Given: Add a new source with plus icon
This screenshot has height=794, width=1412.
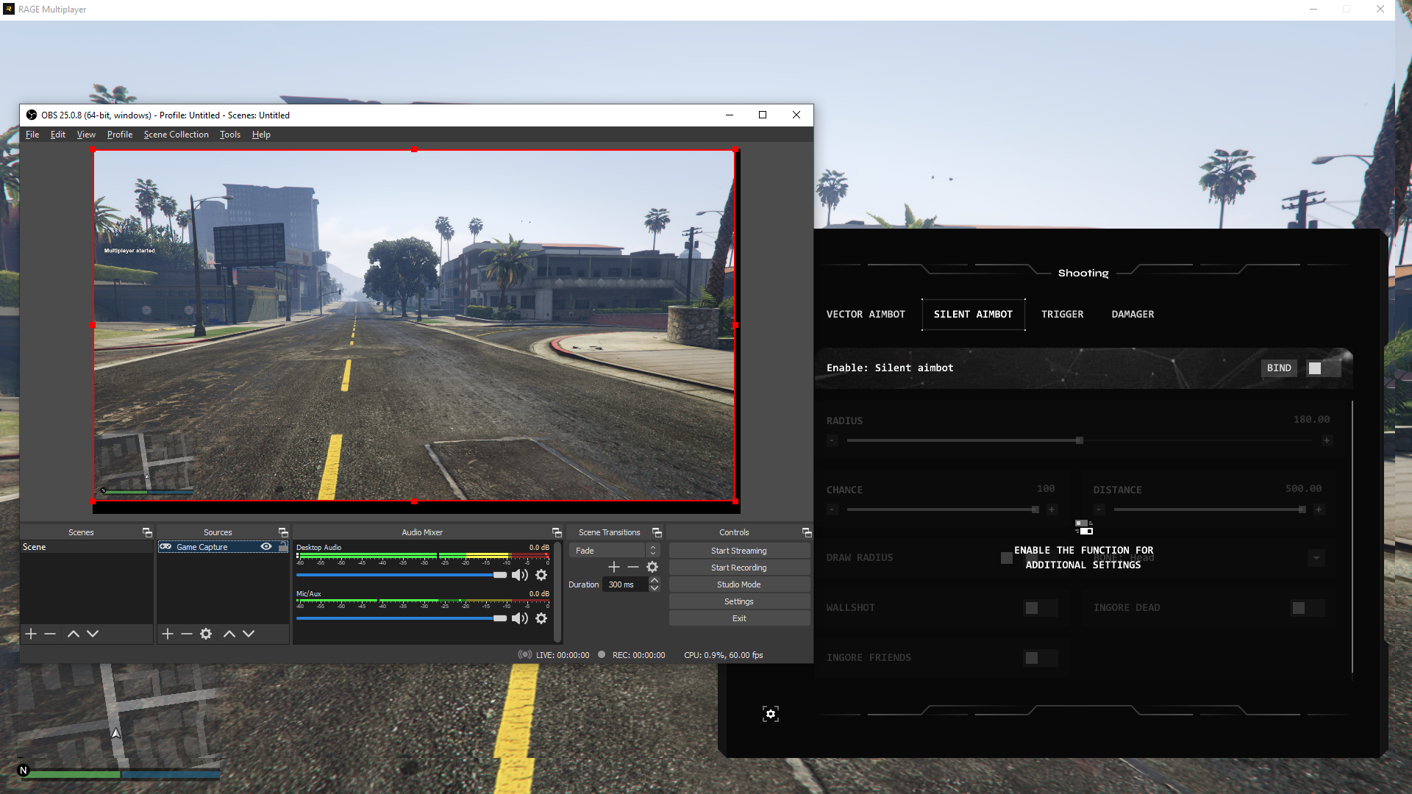Looking at the screenshot, I should coord(168,634).
